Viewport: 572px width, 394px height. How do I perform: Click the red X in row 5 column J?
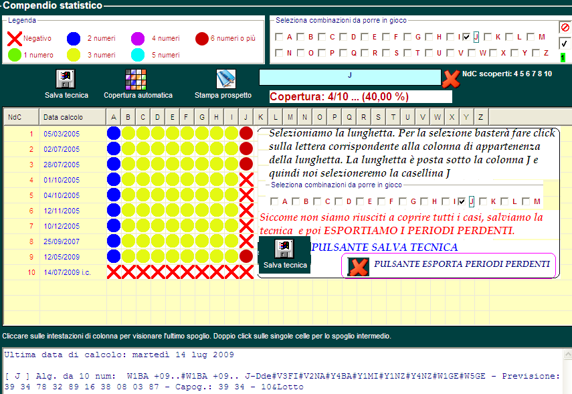tap(246, 195)
